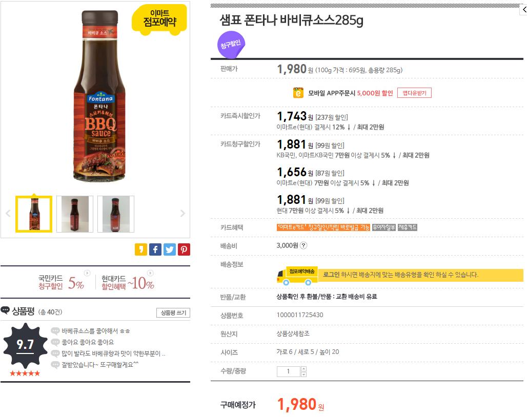Share product on Twitter
The image size is (527, 417).
pos(170,249)
